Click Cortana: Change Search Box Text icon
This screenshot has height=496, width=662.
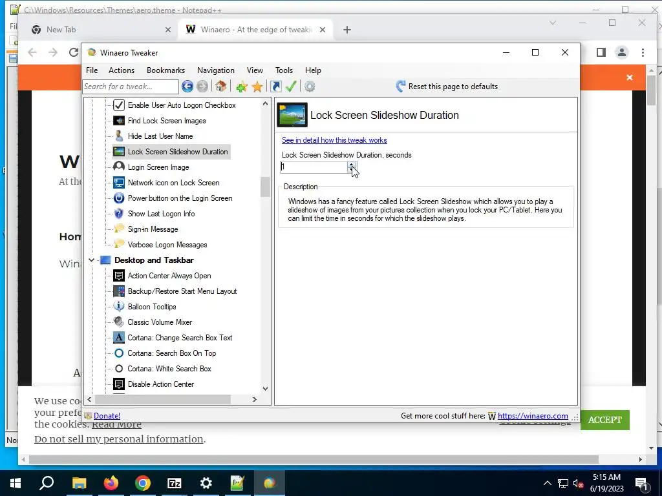[119, 337]
